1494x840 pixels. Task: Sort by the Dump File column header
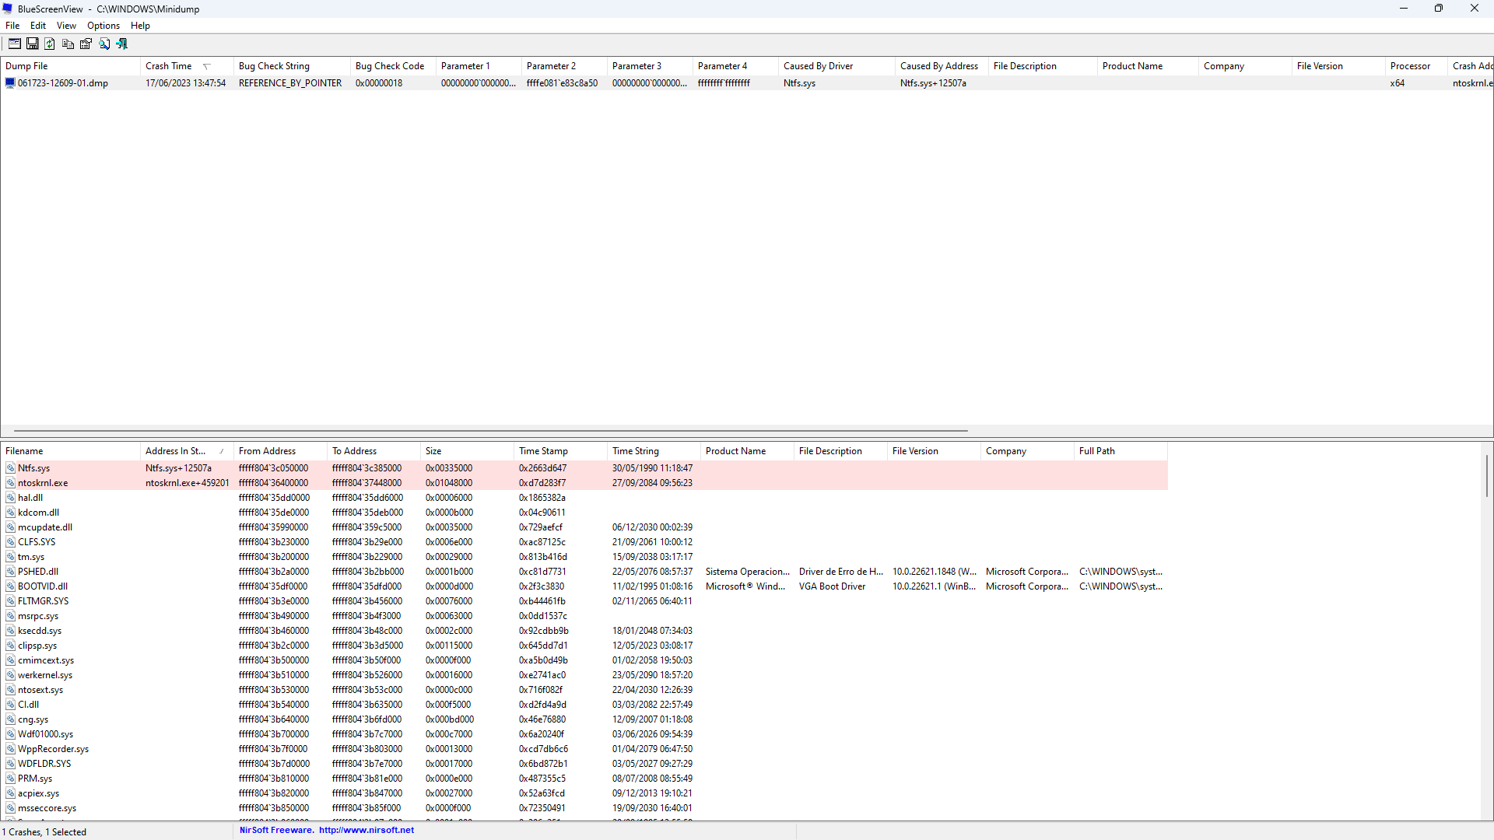pyautogui.click(x=70, y=66)
